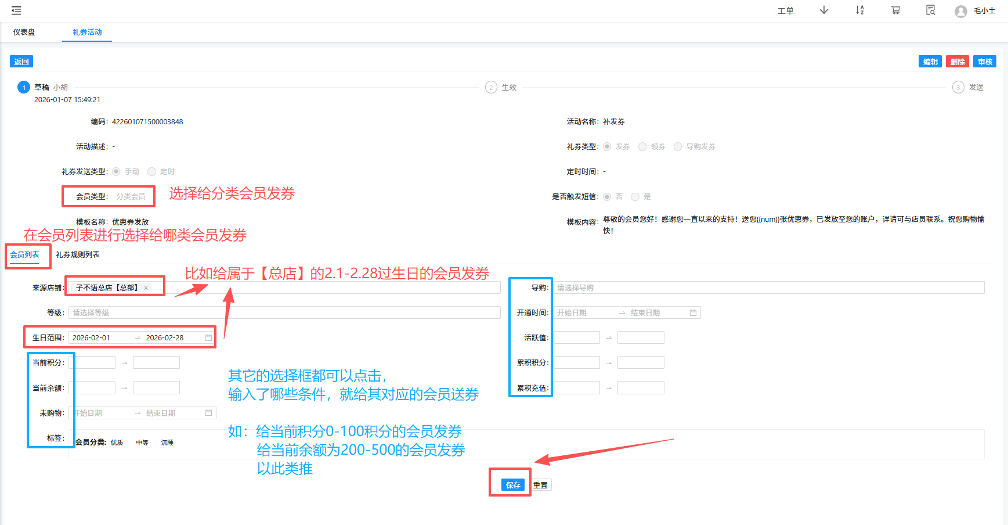Click the 当前积分 minimum input field

[x=93, y=362]
